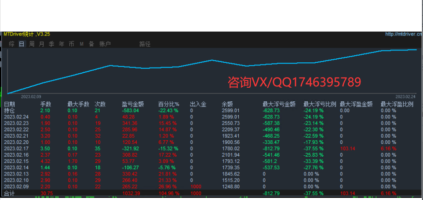The height and width of the screenshot is (200, 423).
Task: Switch to the 综 summary tab
Action: pos(11,44)
